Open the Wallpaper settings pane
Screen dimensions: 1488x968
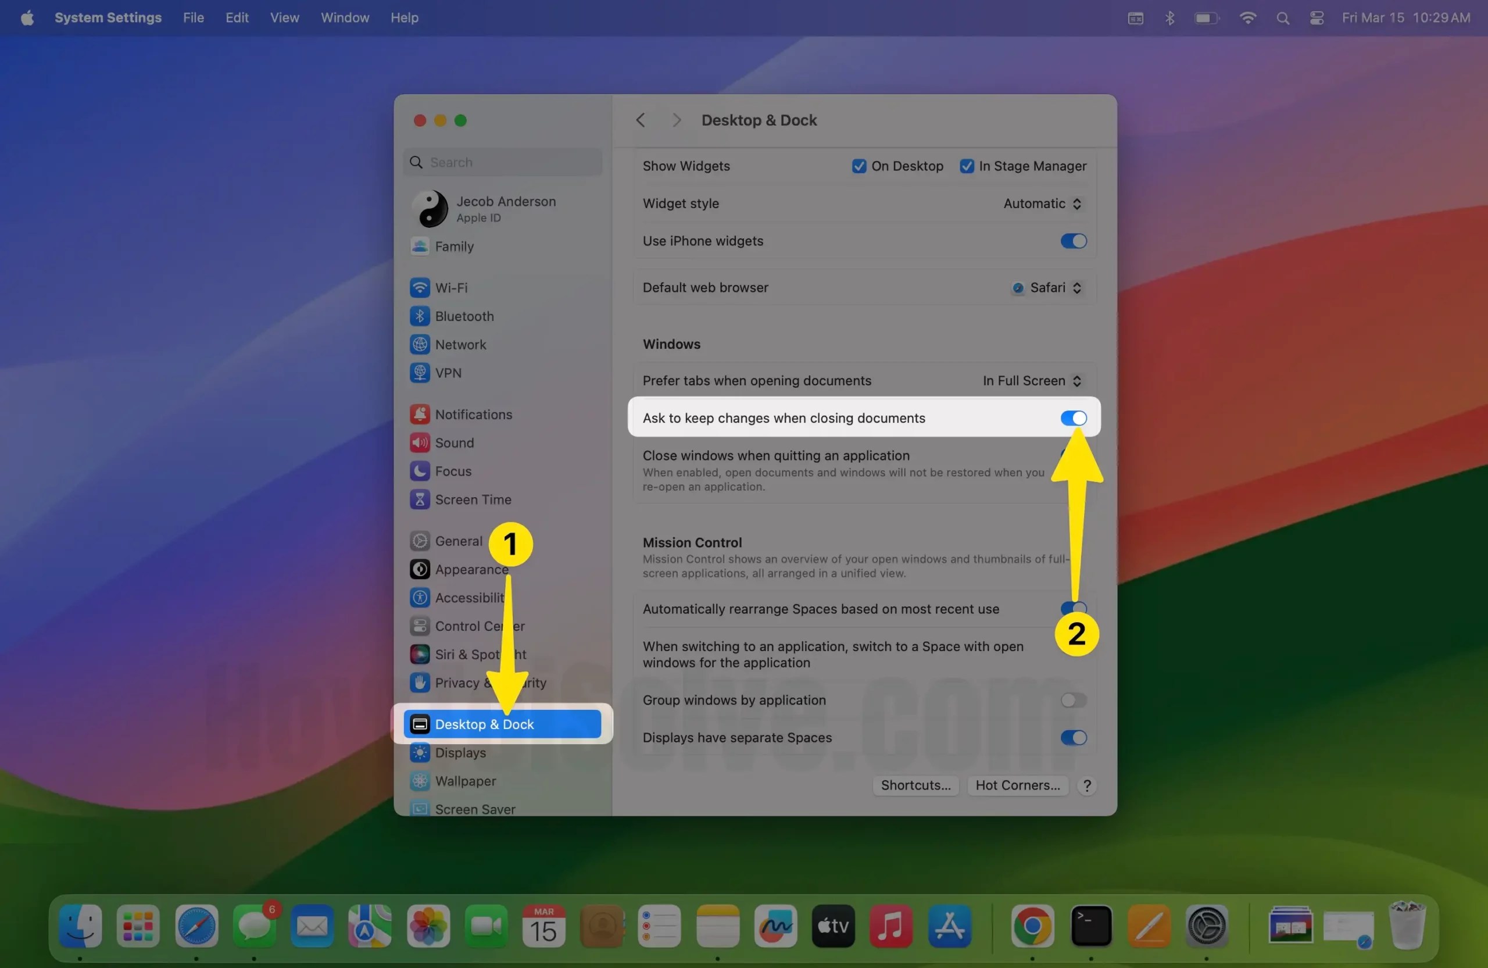tap(465, 781)
